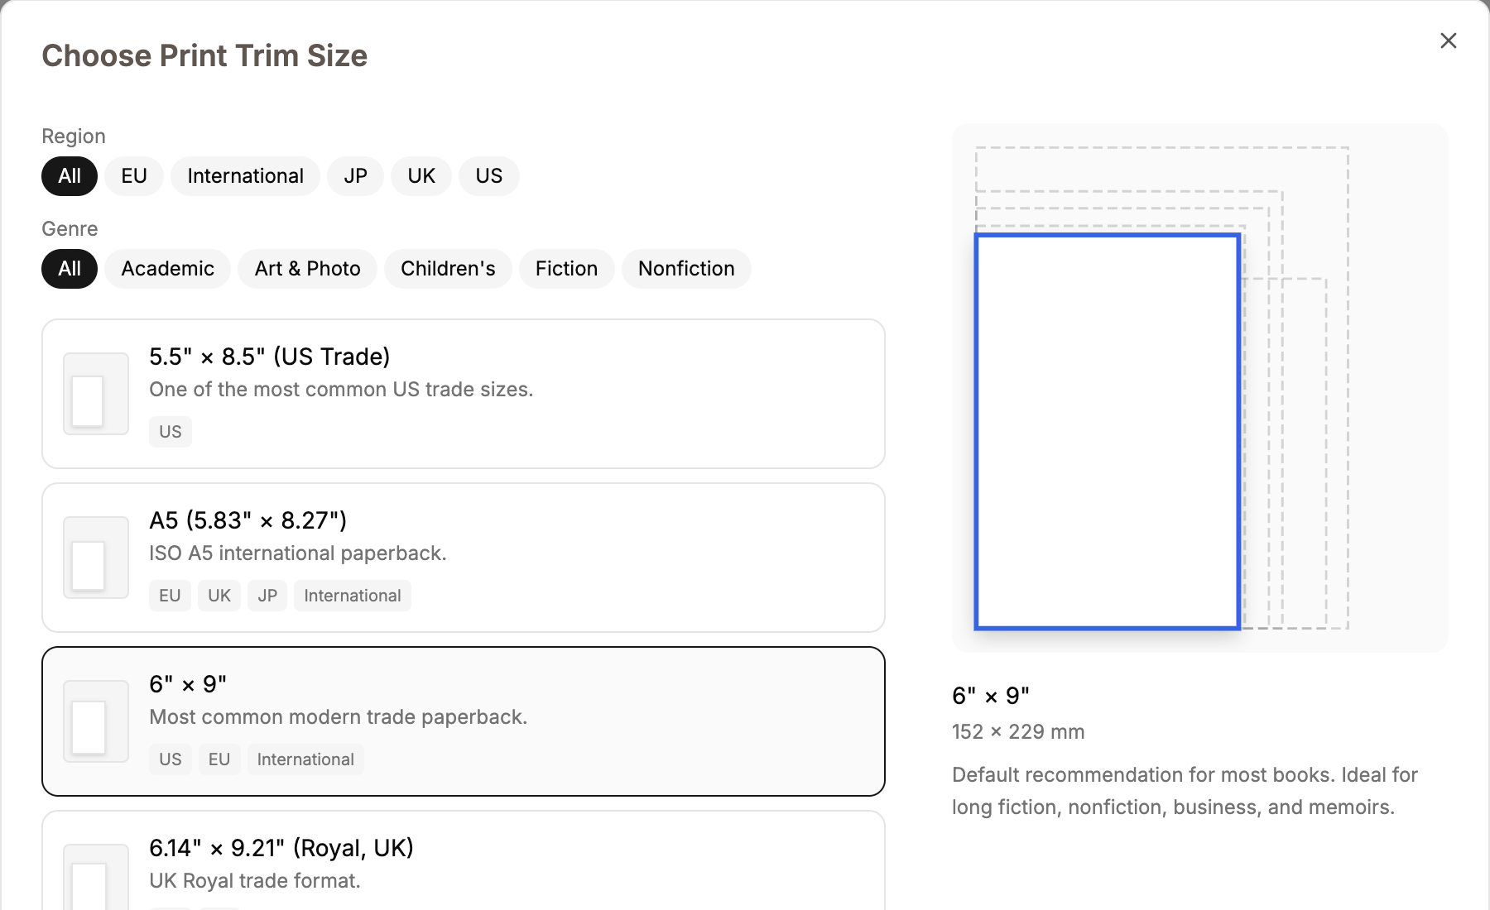Choose the Children's genre filter
The height and width of the screenshot is (910, 1490).
pyautogui.click(x=448, y=269)
